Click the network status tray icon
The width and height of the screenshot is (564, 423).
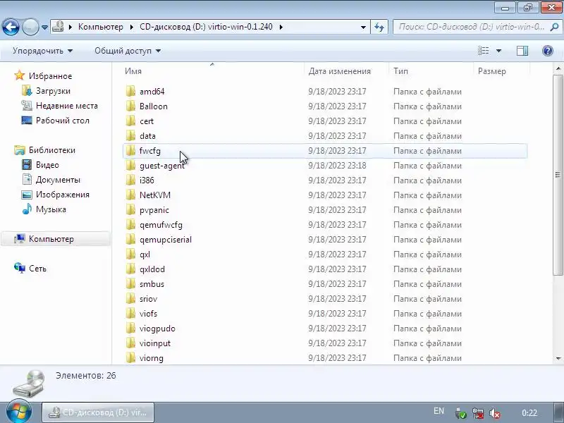coord(478,413)
